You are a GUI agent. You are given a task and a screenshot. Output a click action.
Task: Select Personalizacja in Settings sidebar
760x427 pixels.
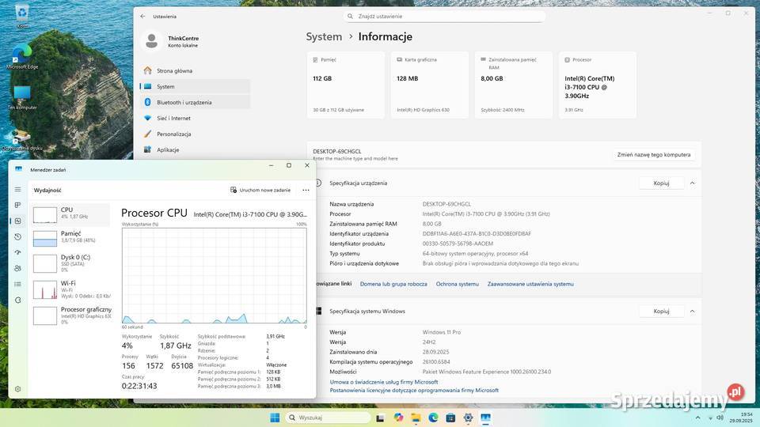[x=173, y=134]
